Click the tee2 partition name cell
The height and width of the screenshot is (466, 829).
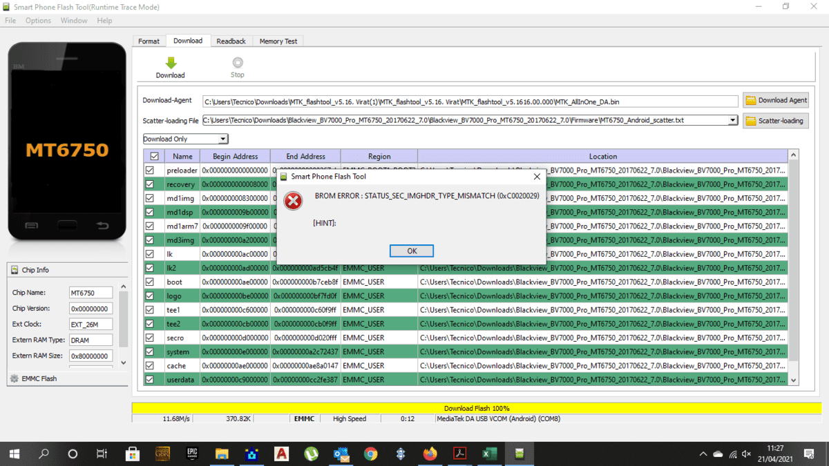click(182, 324)
